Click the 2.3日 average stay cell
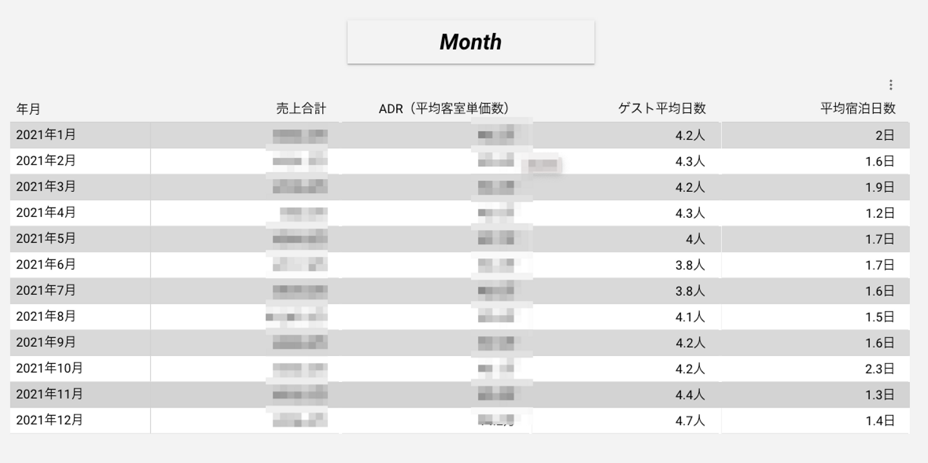 point(880,369)
